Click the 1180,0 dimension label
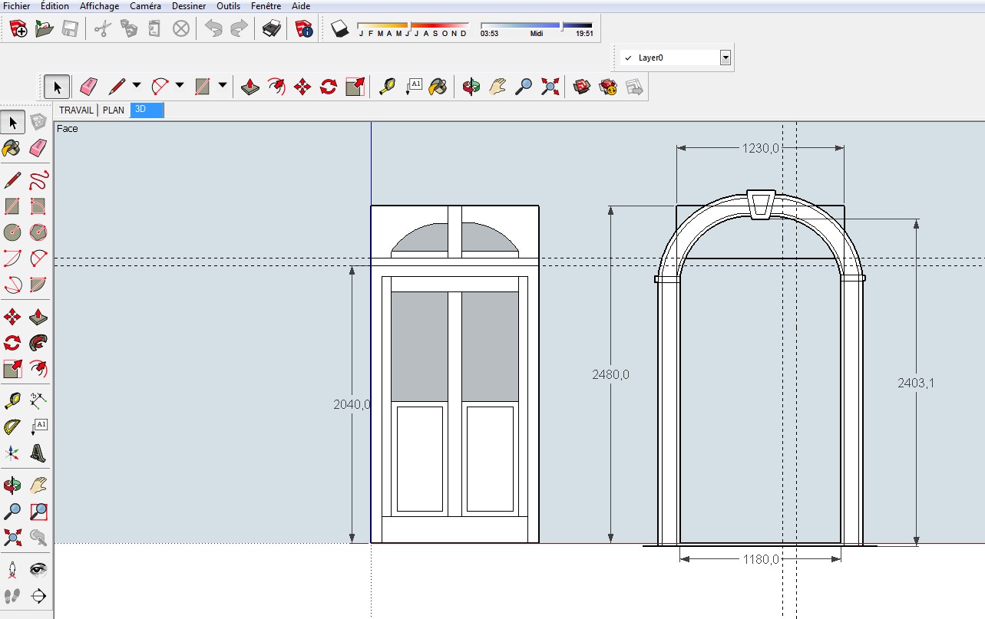985x619 pixels. click(x=761, y=559)
